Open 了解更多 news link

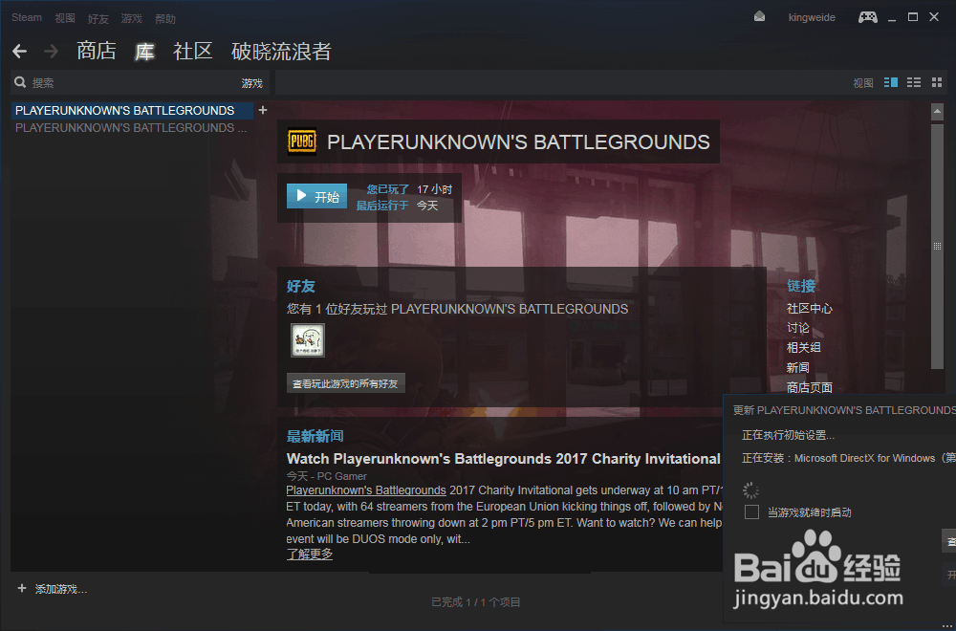point(310,555)
